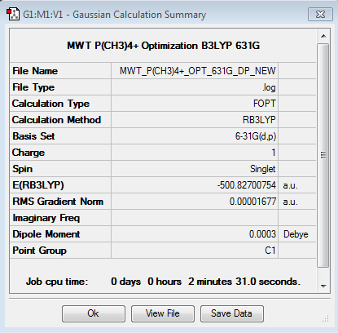Click the Point Group row label
The image size is (338, 333).
pyautogui.click(x=39, y=251)
